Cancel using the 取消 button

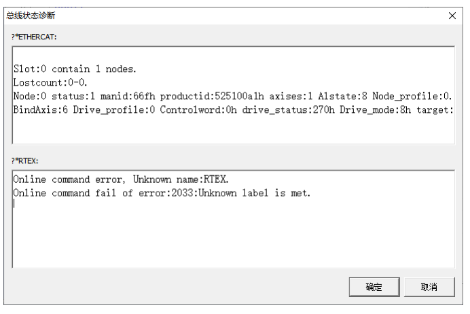(429, 287)
